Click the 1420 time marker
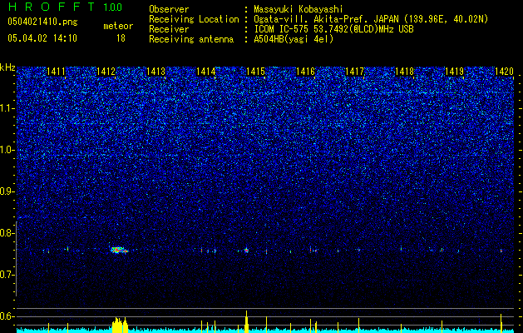 pos(505,72)
